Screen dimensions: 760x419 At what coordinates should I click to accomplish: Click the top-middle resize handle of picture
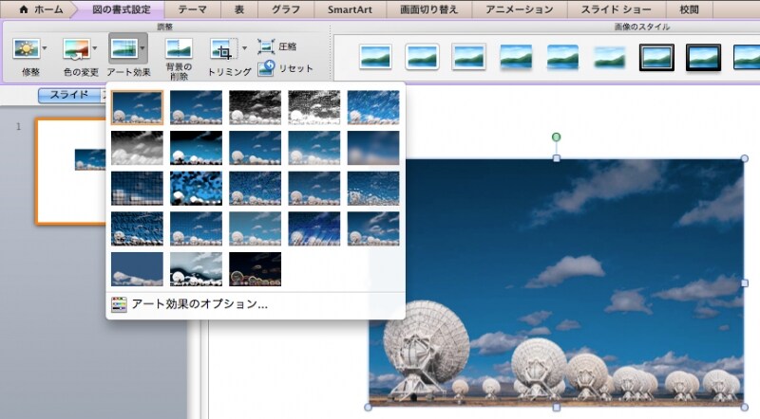[557, 158]
